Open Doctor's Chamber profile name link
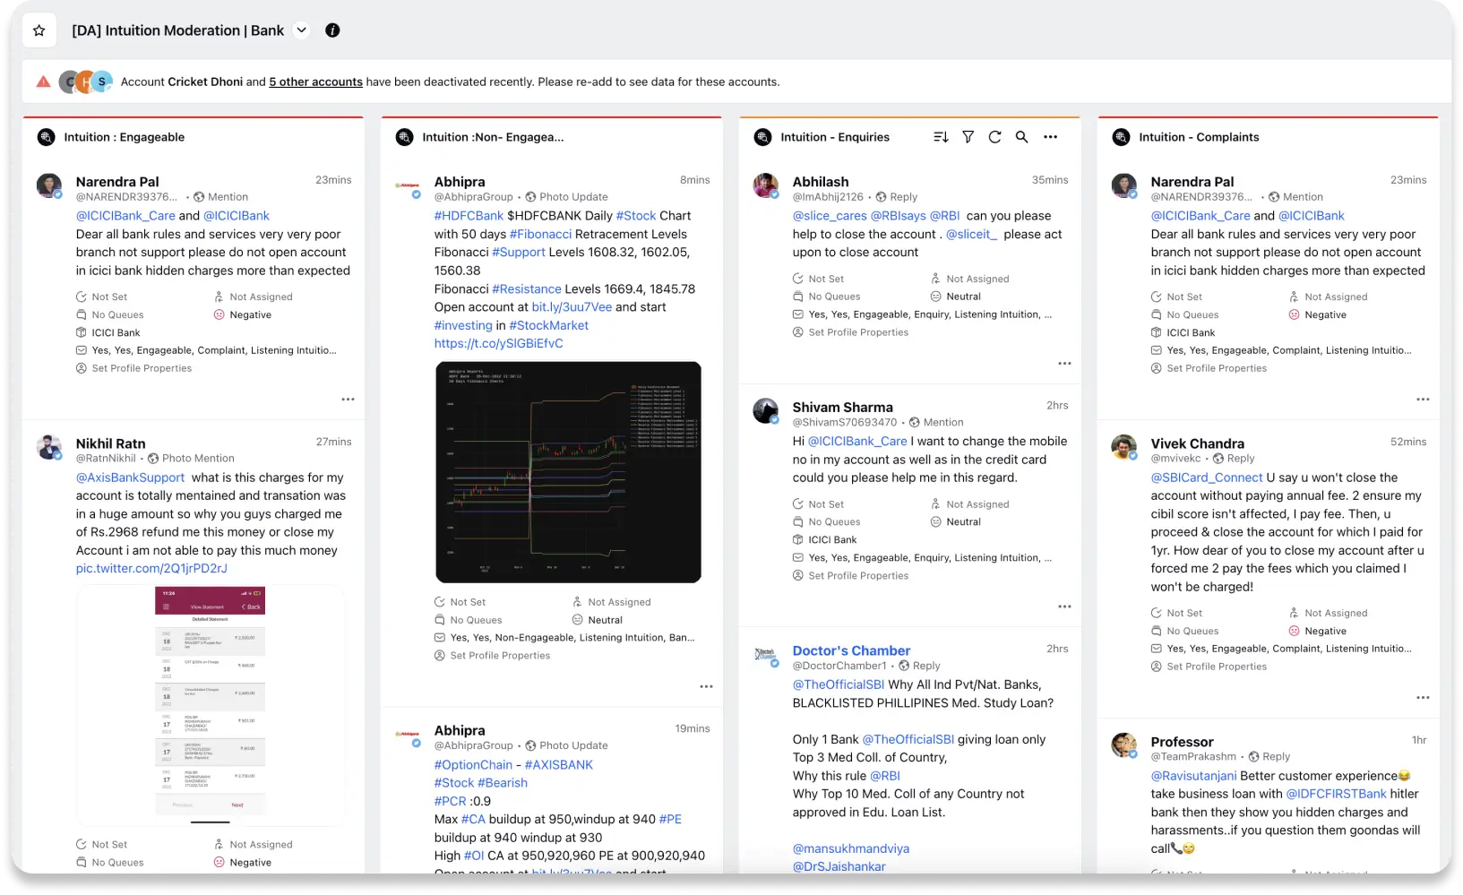The image size is (1463, 895). click(x=851, y=651)
